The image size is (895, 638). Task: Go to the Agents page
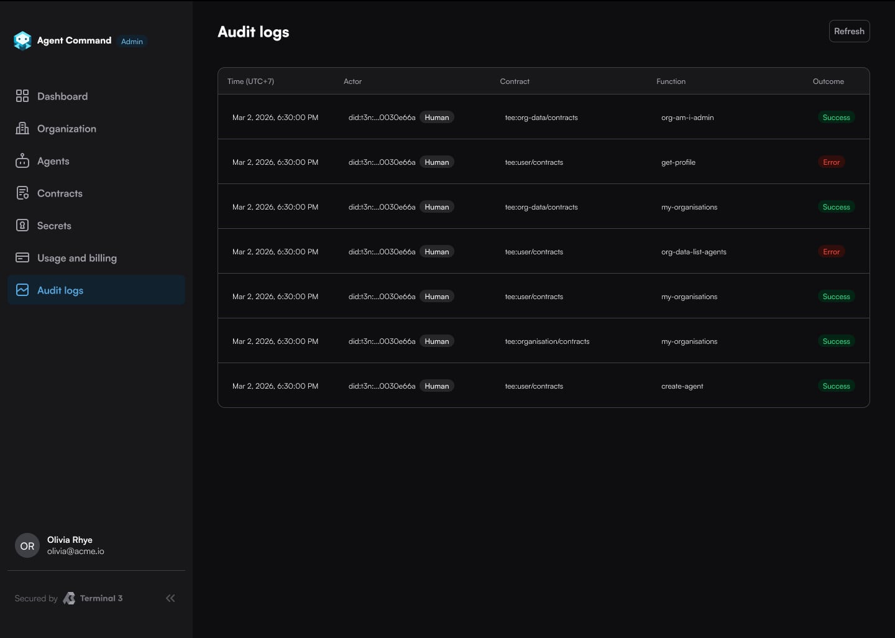tap(96, 160)
